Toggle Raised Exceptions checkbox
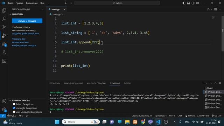The height and width of the screenshot is (126, 224). point(14,104)
